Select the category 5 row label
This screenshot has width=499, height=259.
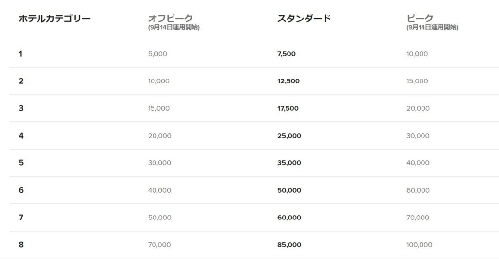(21, 163)
